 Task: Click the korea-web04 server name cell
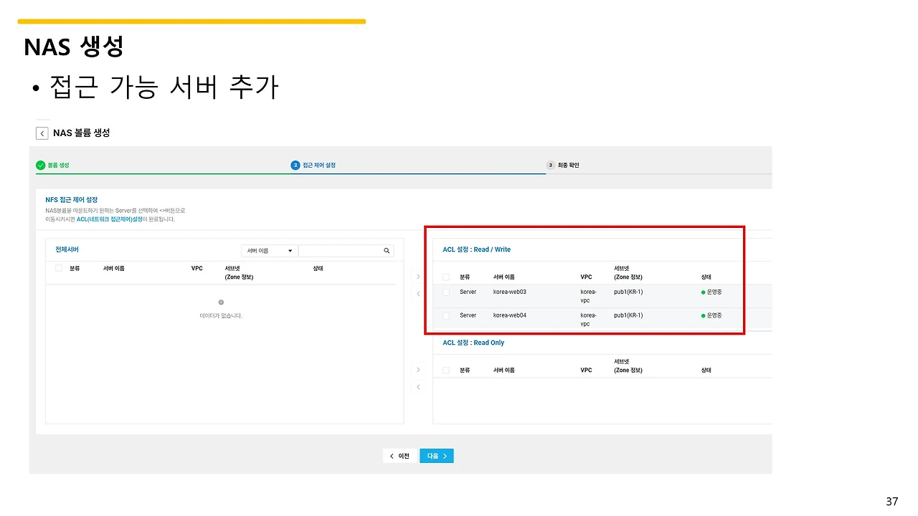510,315
